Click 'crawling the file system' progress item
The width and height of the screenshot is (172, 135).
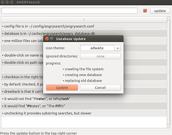click(83, 69)
